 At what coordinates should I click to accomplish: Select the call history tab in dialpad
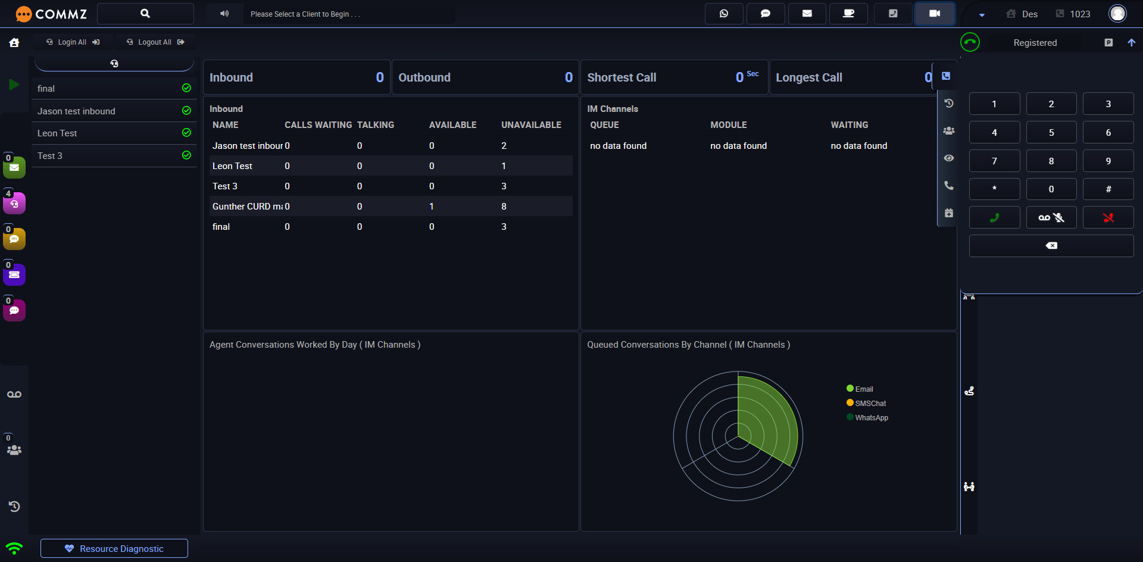[949, 103]
